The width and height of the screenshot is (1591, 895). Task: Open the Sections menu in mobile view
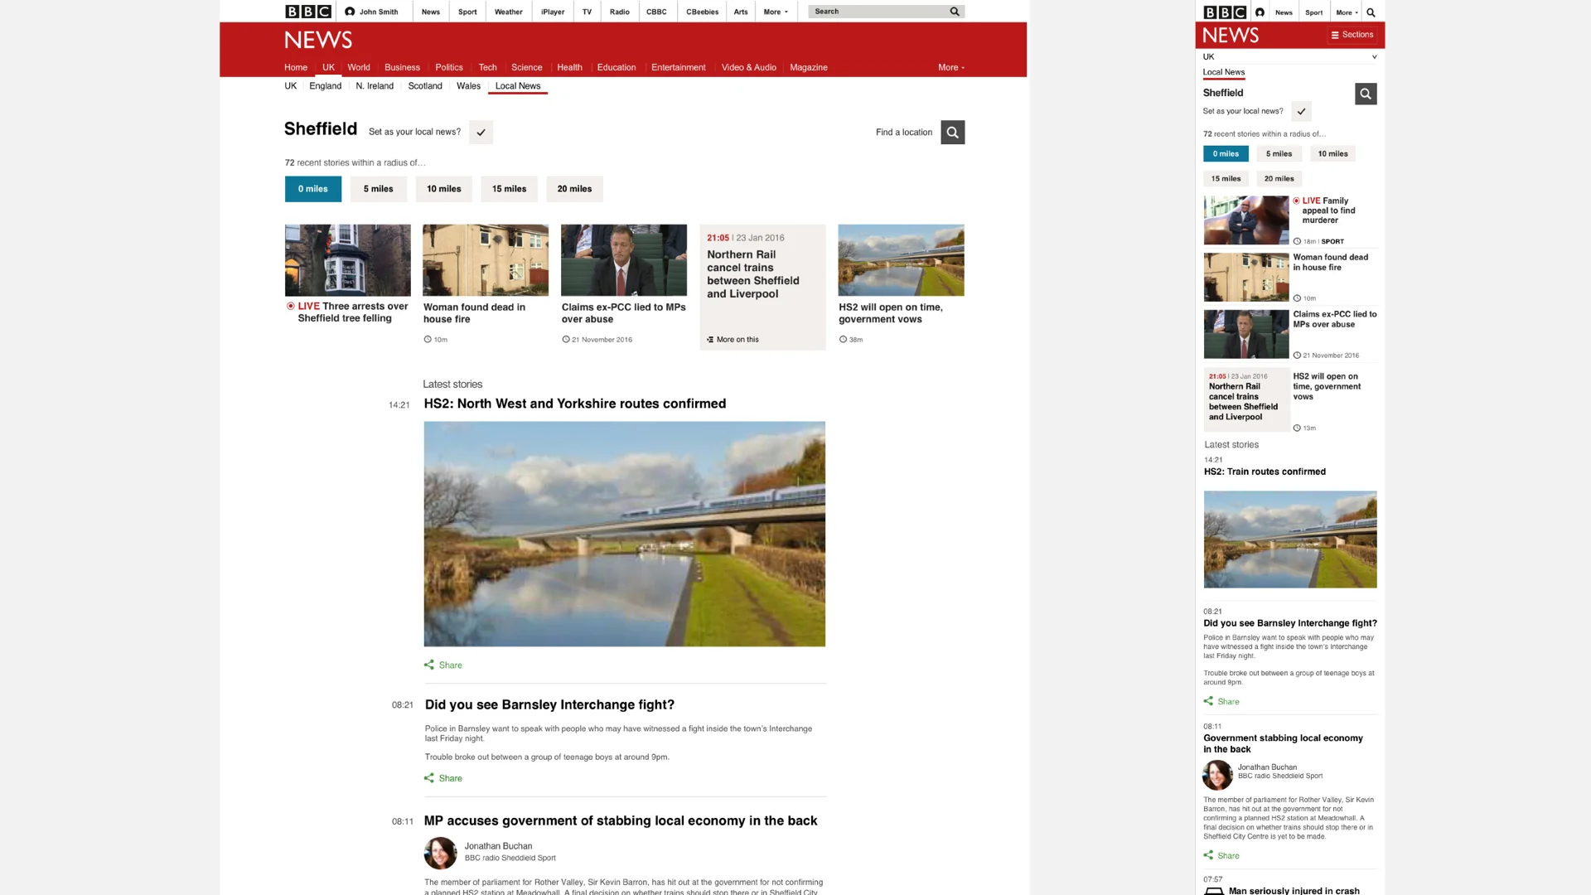pyautogui.click(x=1352, y=35)
